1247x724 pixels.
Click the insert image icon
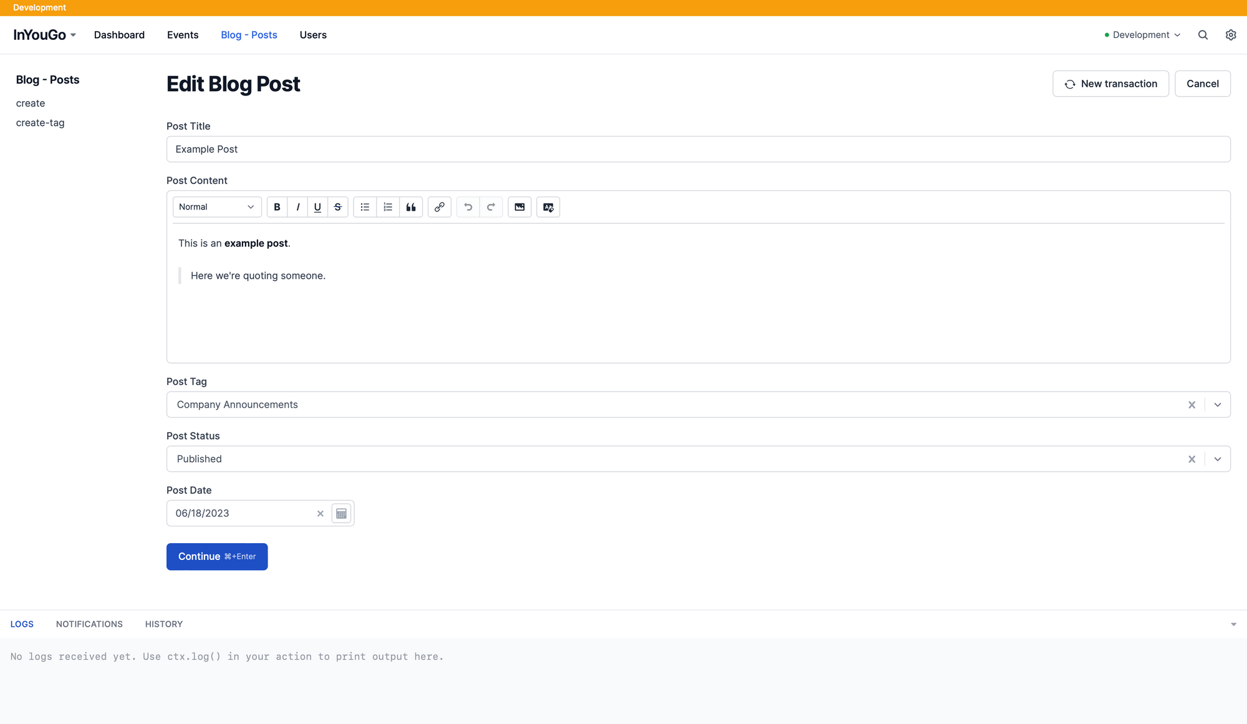[x=519, y=207]
